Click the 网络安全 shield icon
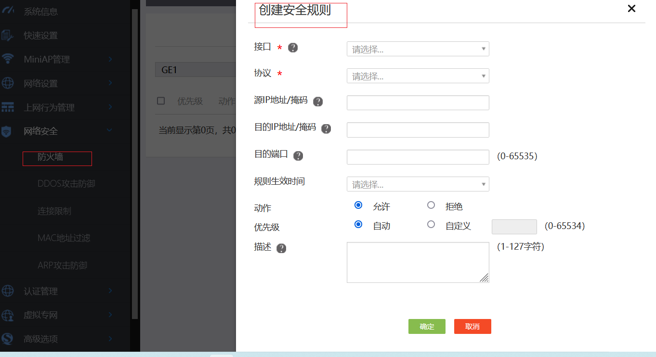Screen dimensions: 656x357 [7, 131]
